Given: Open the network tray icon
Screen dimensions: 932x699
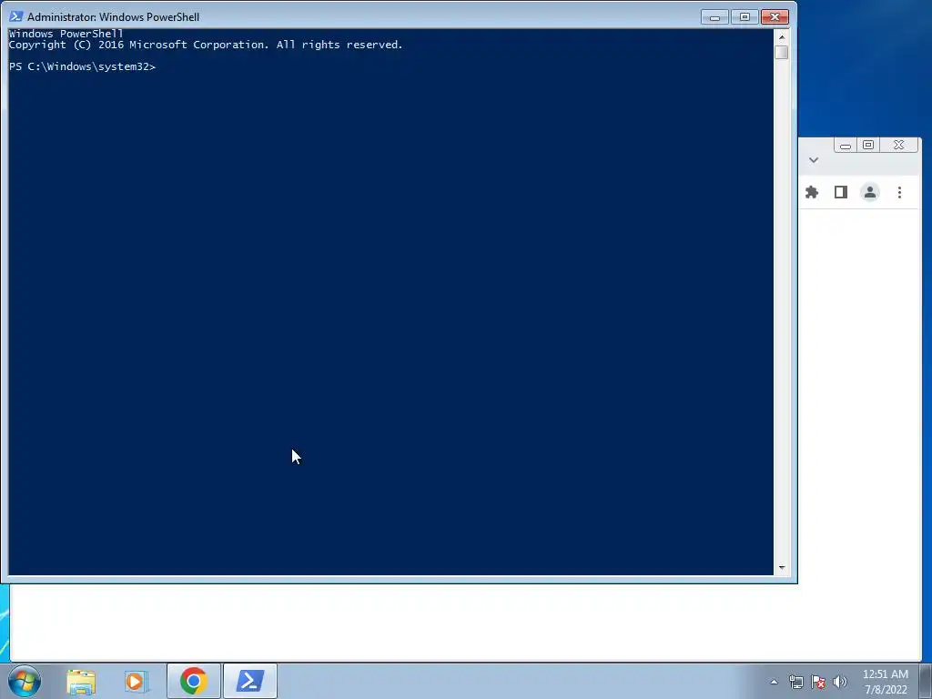Looking at the screenshot, I should (x=795, y=682).
